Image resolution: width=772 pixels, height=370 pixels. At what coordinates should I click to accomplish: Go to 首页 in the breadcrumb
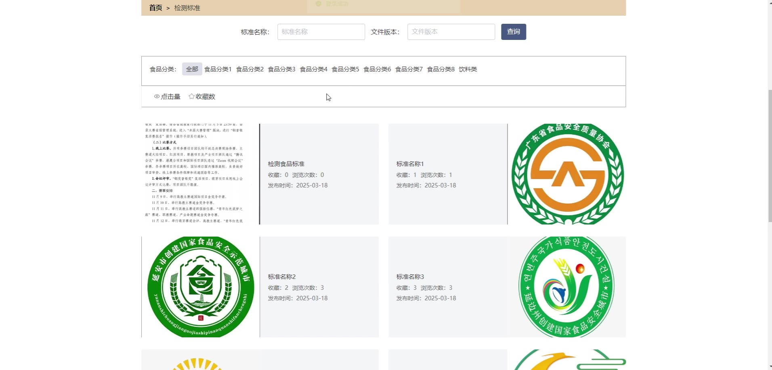pyautogui.click(x=155, y=8)
